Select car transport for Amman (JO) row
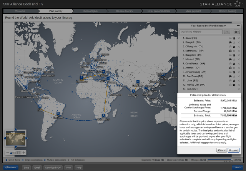The height and width of the screenshot is (171, 246). [x=230, y=68]
